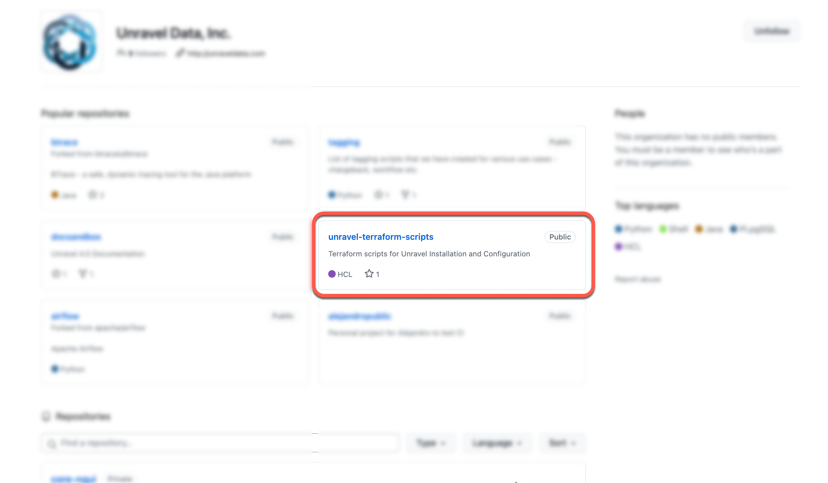The height and width of the screenshot is (483, 828).
Task: Click the followers people icon in header
Action: pos(120,53)
